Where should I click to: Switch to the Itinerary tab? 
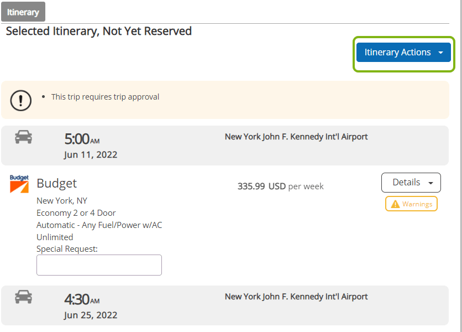click(23, 11)
